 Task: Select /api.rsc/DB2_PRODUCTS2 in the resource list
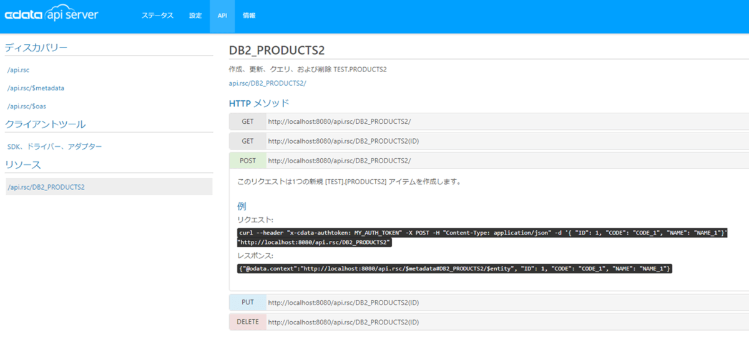(109, 187)
